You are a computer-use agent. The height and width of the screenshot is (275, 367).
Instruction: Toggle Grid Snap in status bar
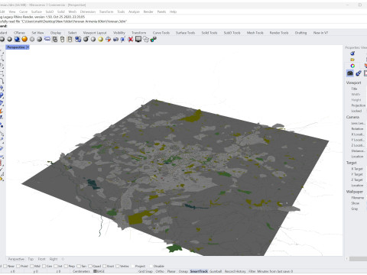pos(145,271)
